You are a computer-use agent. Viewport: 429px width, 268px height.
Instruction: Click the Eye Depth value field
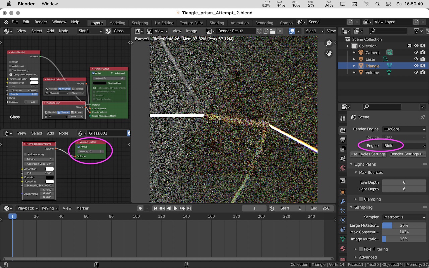tap(404, 182)
